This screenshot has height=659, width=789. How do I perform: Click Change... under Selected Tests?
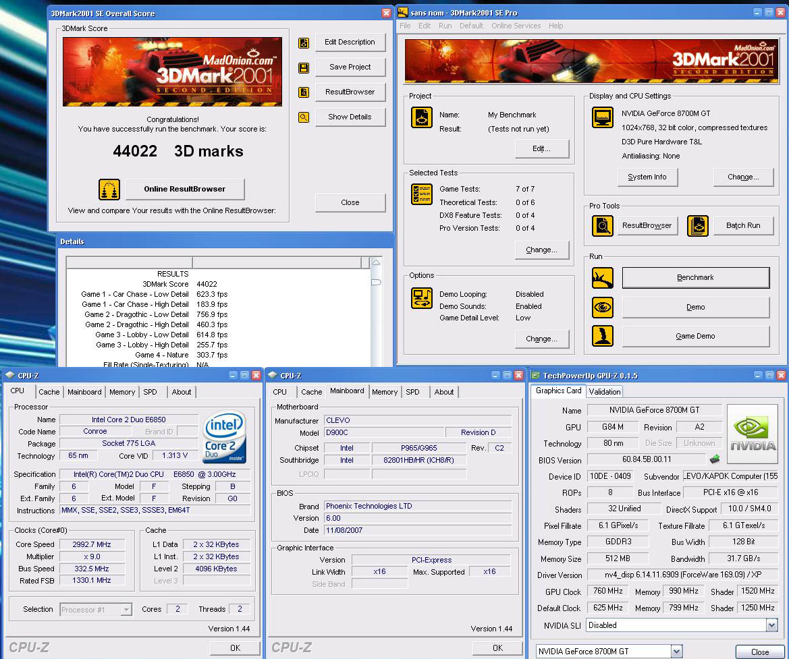[542, 250]
